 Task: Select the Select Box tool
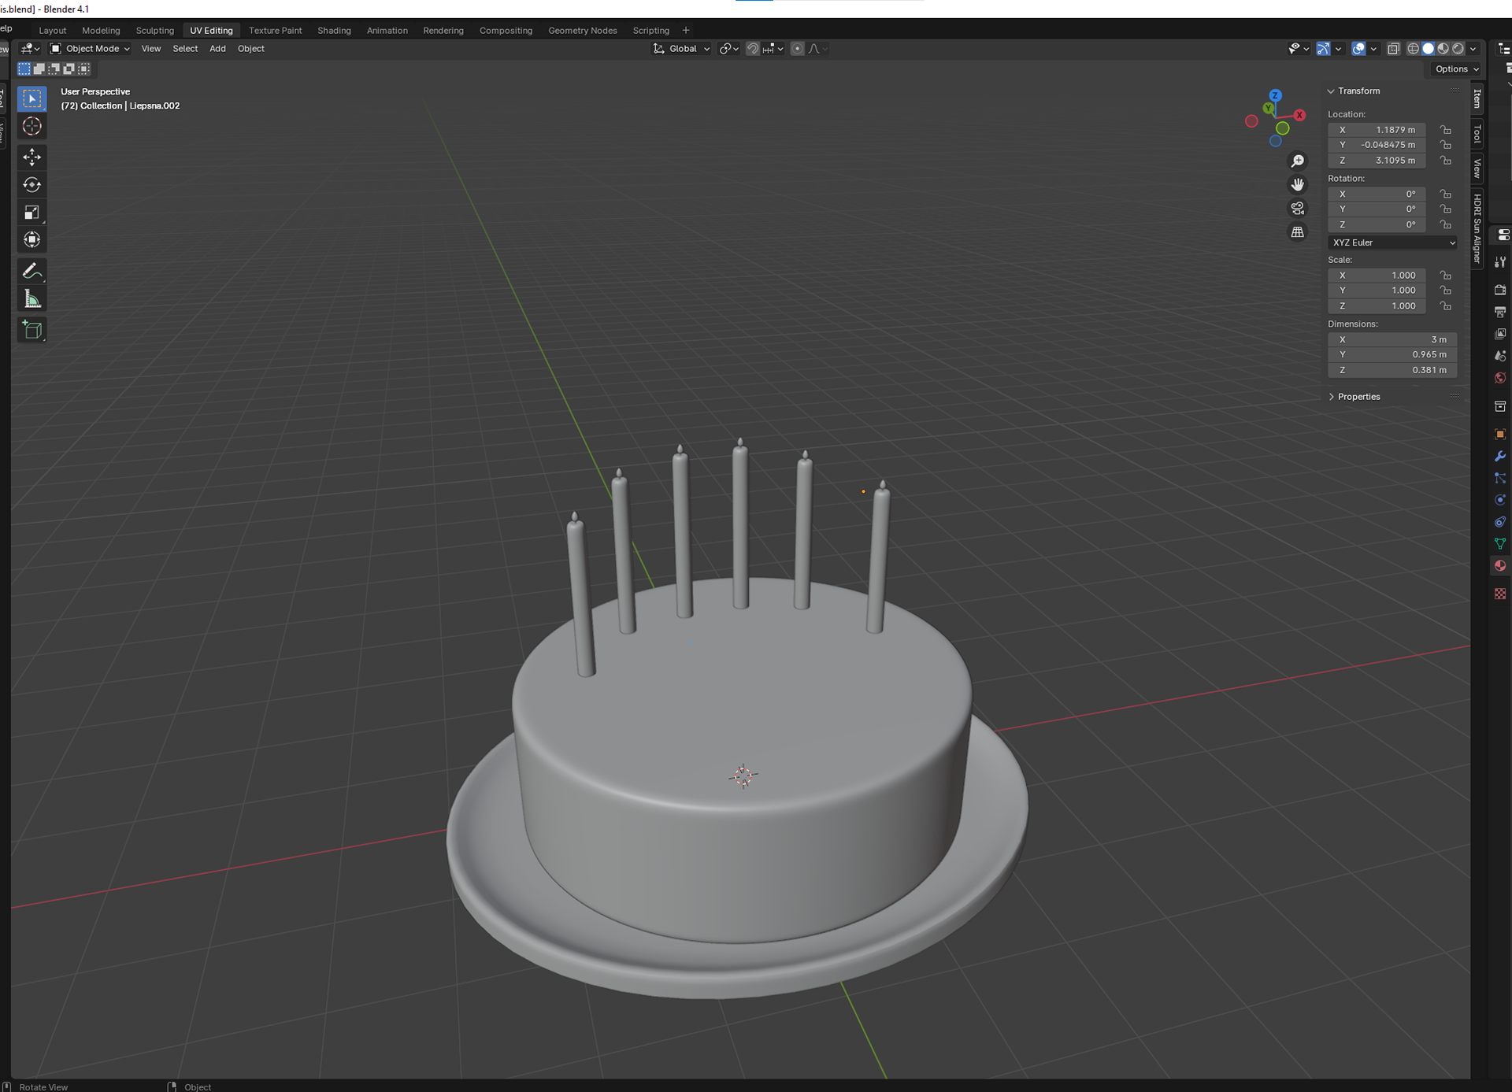[31, 98]
